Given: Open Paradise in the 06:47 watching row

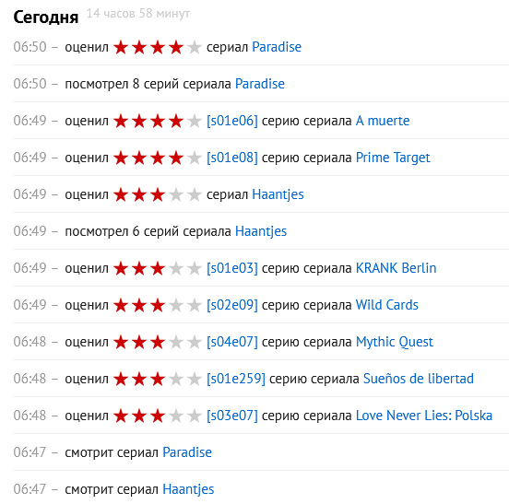Looking at the screenshot, I should coord(187,452).
